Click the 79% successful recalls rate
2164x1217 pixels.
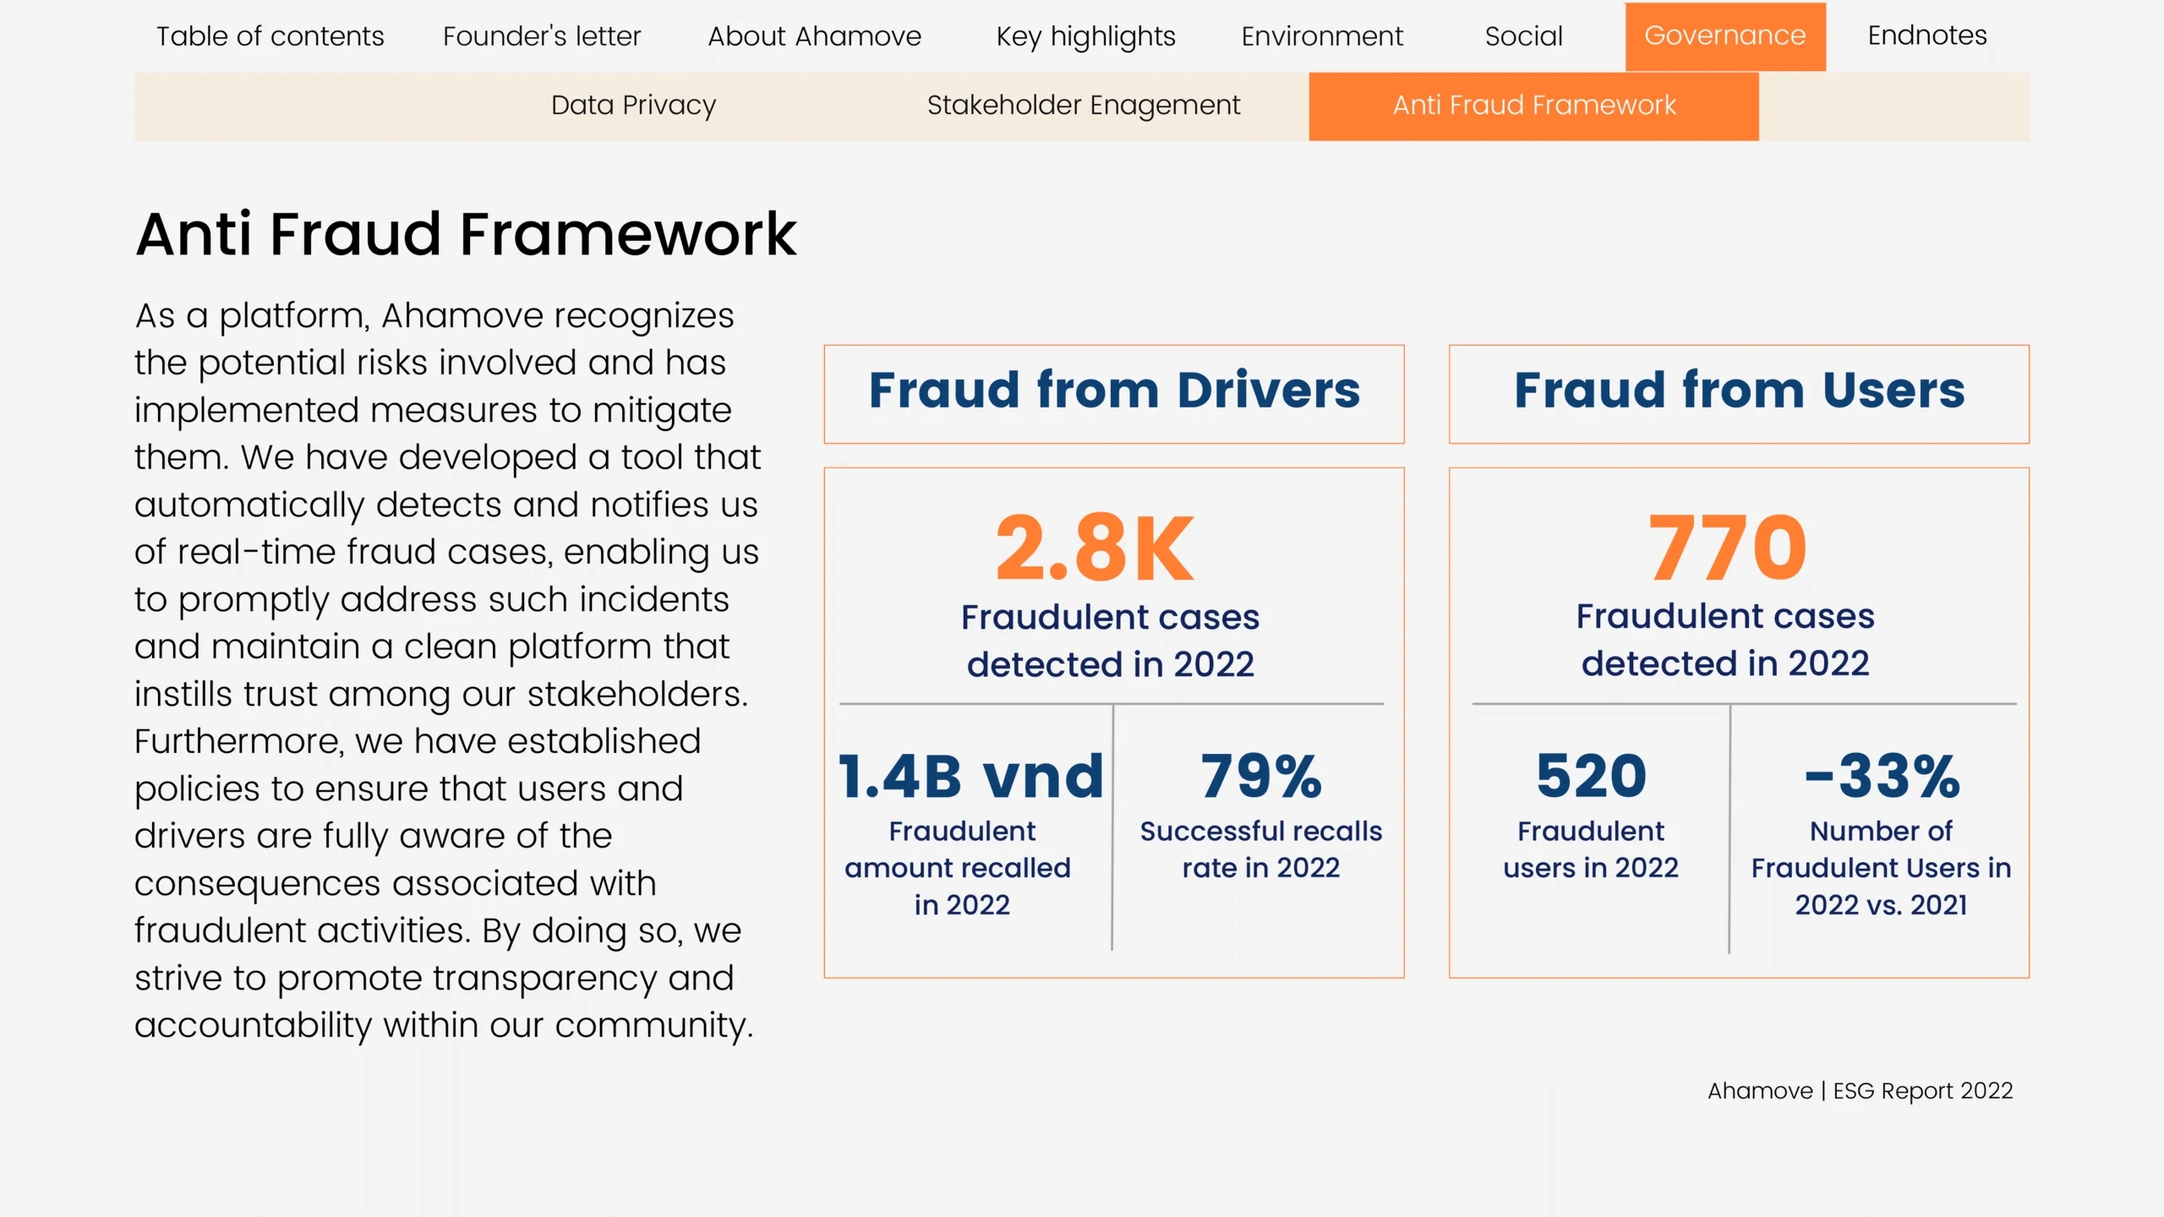point(1260,777)
